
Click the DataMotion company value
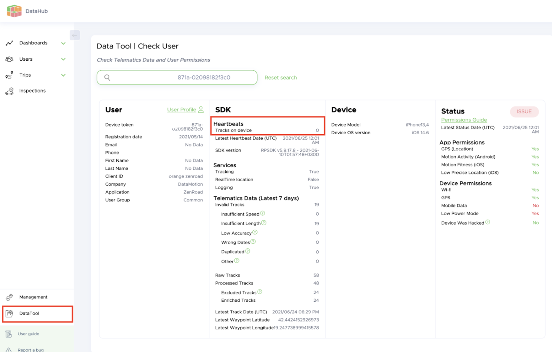pos(190,184)
